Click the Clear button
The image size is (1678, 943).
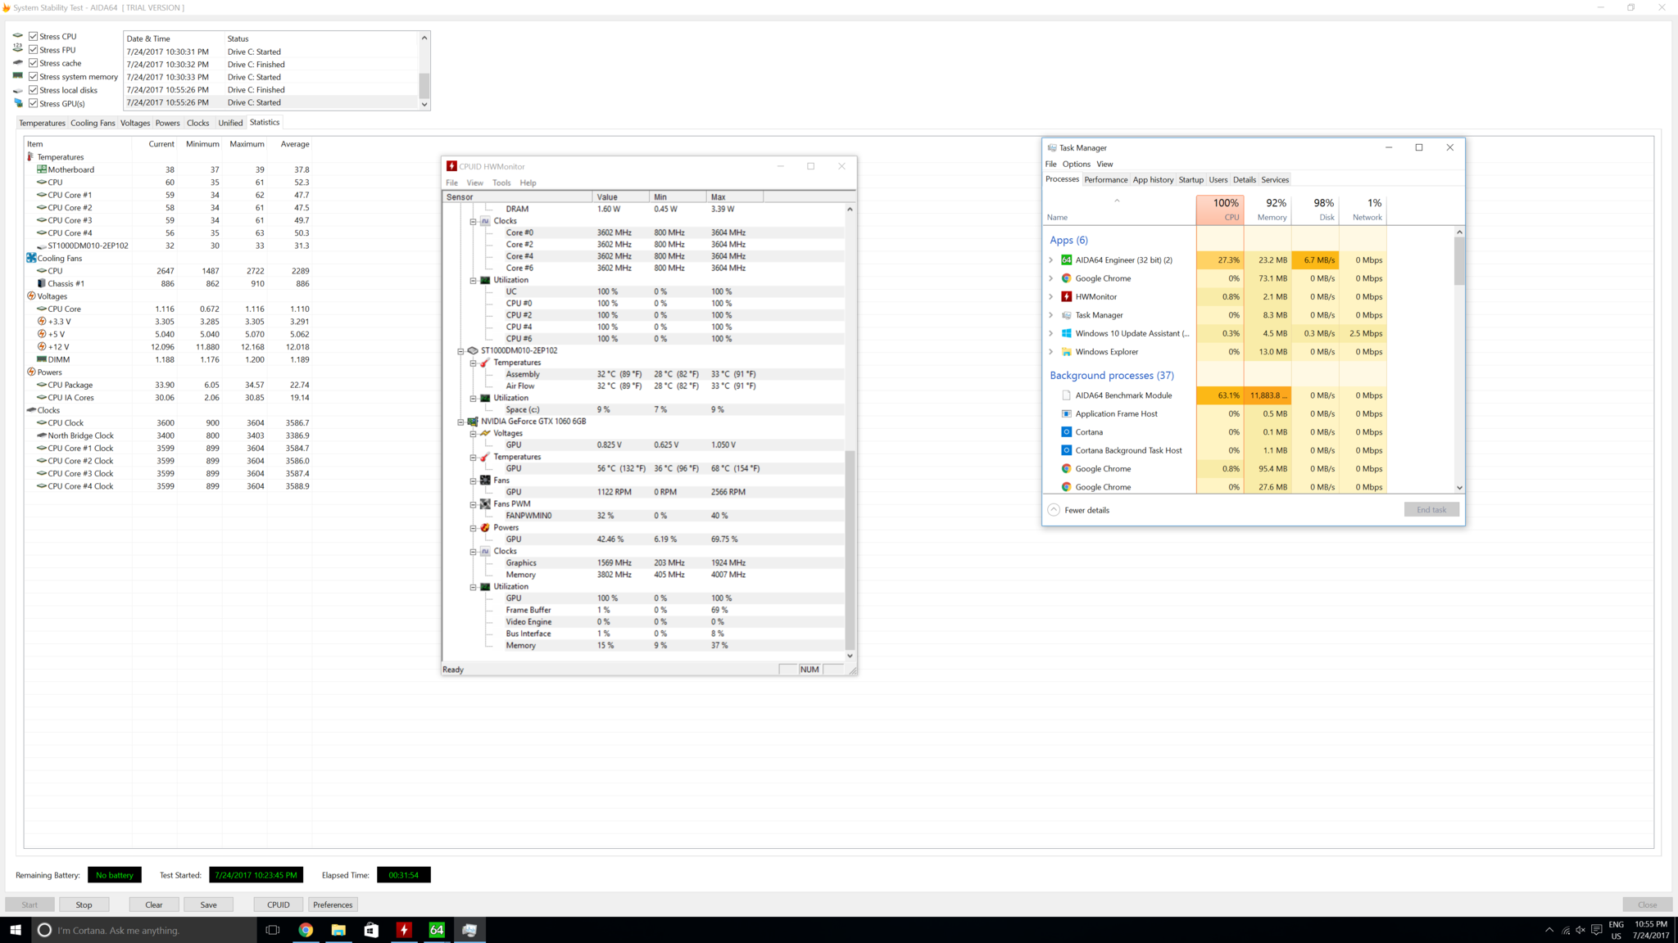154,905
